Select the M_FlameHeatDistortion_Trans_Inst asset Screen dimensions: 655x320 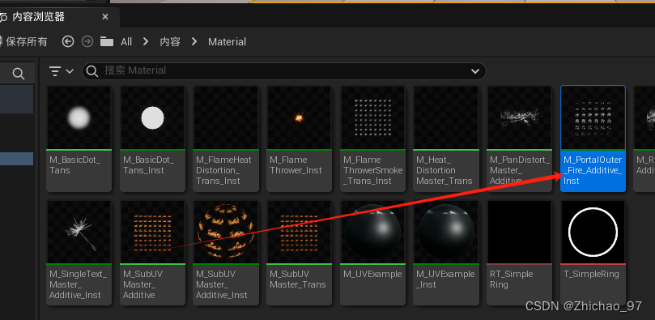tap(226, 139)
